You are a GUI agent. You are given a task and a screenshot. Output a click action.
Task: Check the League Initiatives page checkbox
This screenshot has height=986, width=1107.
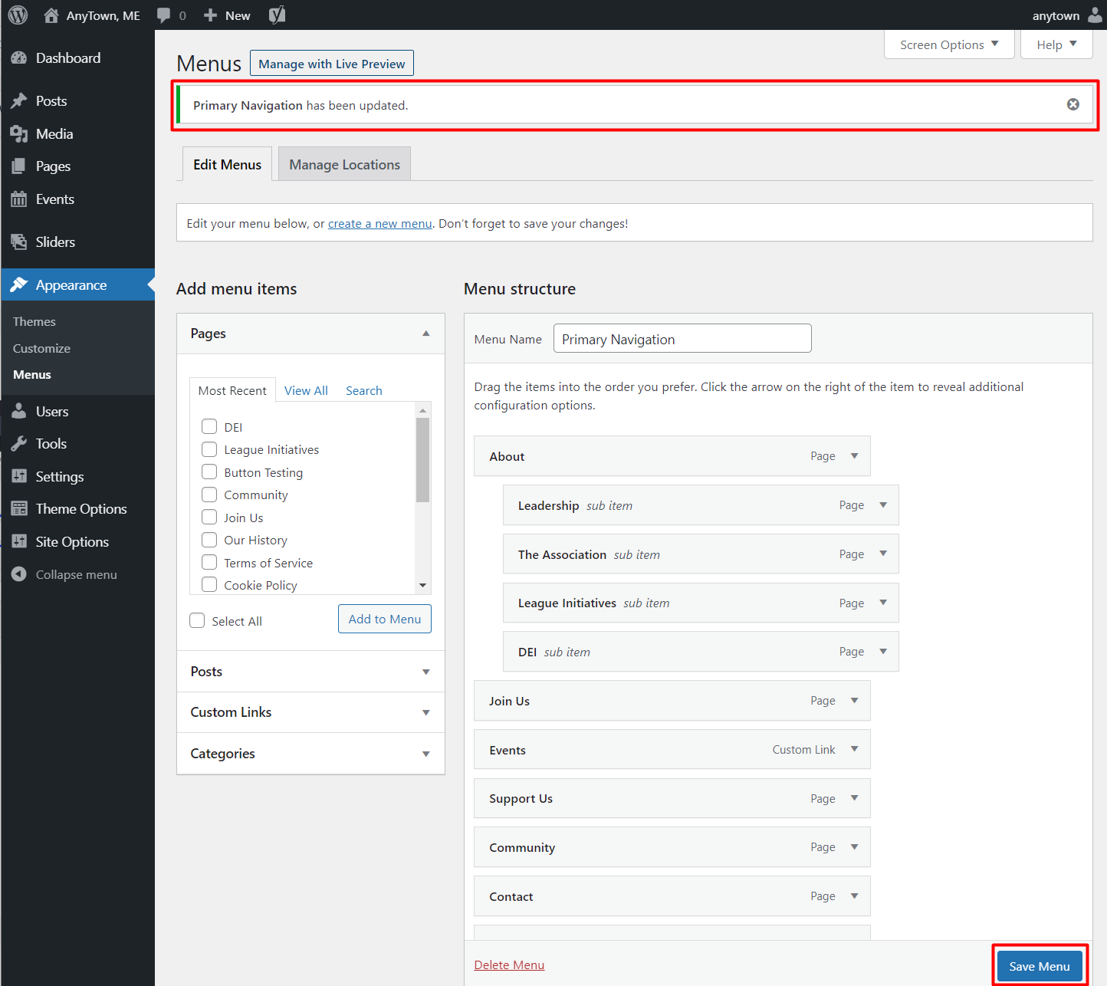click(x=209, y=449)
